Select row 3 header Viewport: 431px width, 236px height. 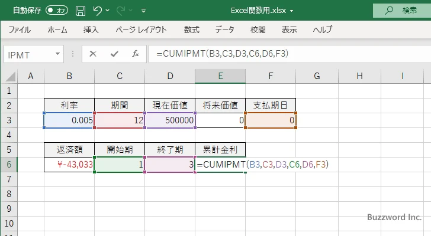point(9,120)
